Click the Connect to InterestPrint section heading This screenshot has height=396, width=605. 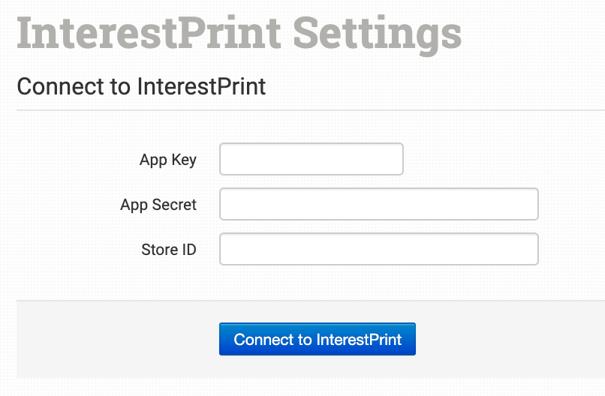tap(141, 86)
